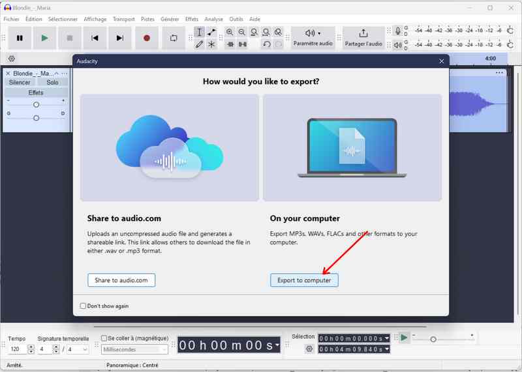Image resolution: width=522 pixels, height=372 pixels.
Task: Open the Affichage menu
Action: point(95,20)
